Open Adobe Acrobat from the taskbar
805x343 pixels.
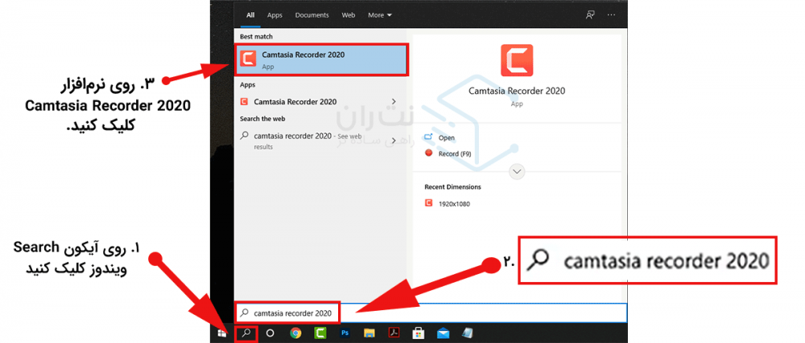[394, 333]
